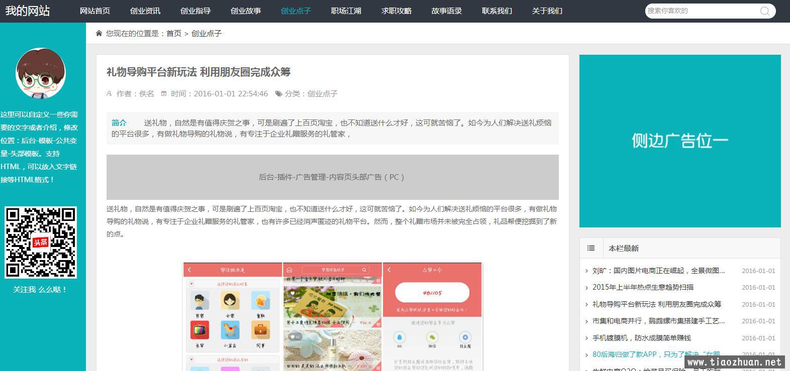790x371 pixels.
Task: Open the 联系我们 page
Action: coord(497,11)
